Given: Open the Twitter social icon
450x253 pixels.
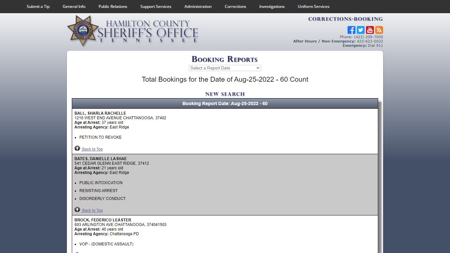Looking at the screenshot, I should [361, 30].
